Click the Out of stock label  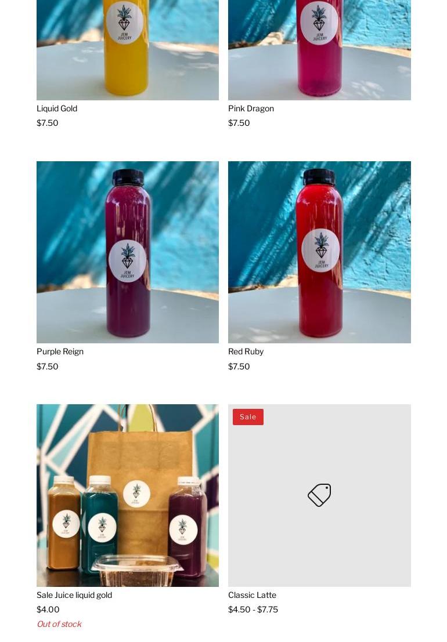pos(59,624)
